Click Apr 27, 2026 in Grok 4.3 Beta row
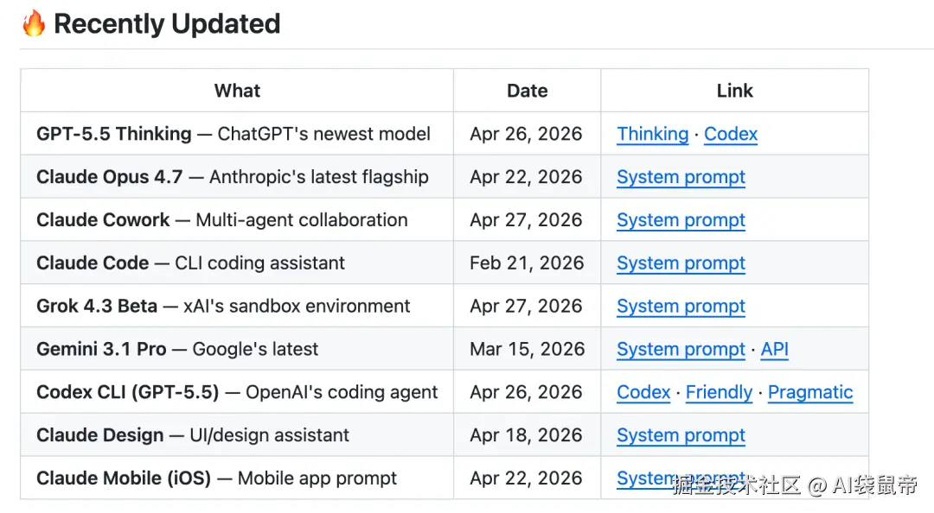 point(526,306)
